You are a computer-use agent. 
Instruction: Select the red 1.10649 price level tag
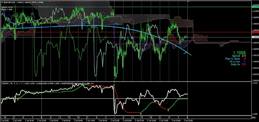click(255, 32)
